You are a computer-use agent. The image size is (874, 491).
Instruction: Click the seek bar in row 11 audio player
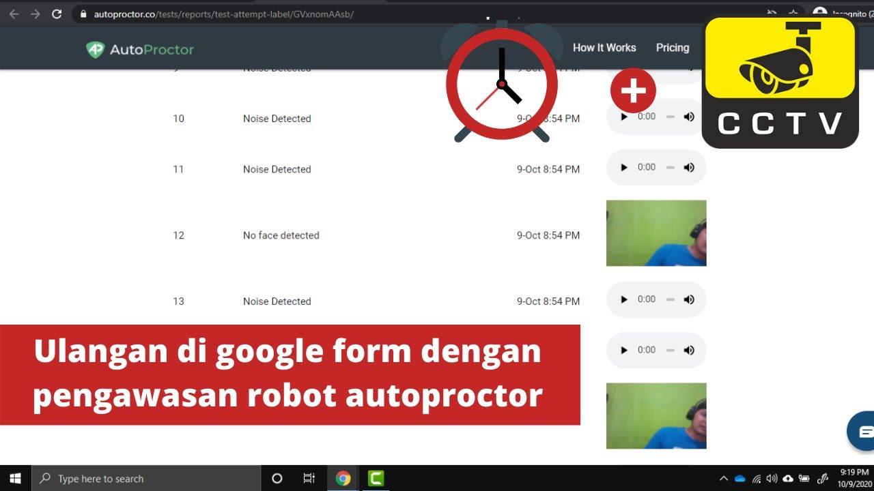671,167
